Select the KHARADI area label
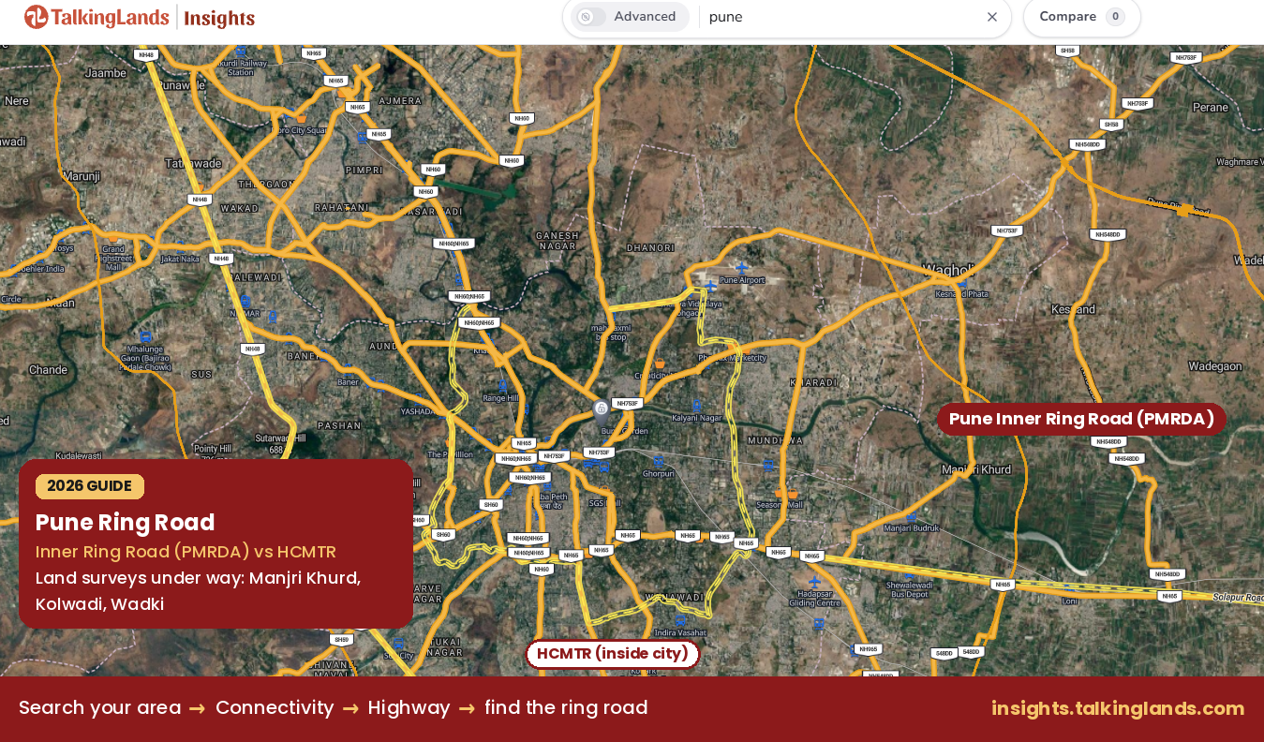The width and height of the screenshot is (1264, 742). [813, 382]
